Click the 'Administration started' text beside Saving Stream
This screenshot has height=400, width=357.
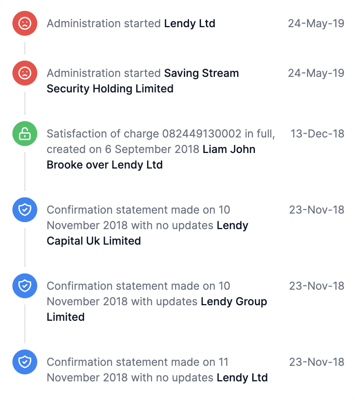pos(104,73)
